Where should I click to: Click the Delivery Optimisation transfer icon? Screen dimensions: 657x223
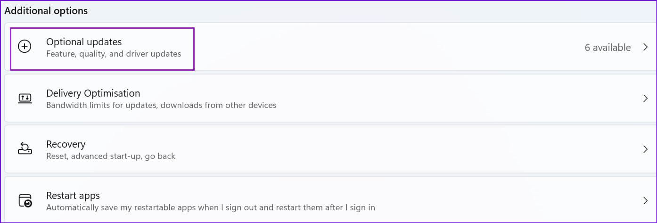[25, 98]
